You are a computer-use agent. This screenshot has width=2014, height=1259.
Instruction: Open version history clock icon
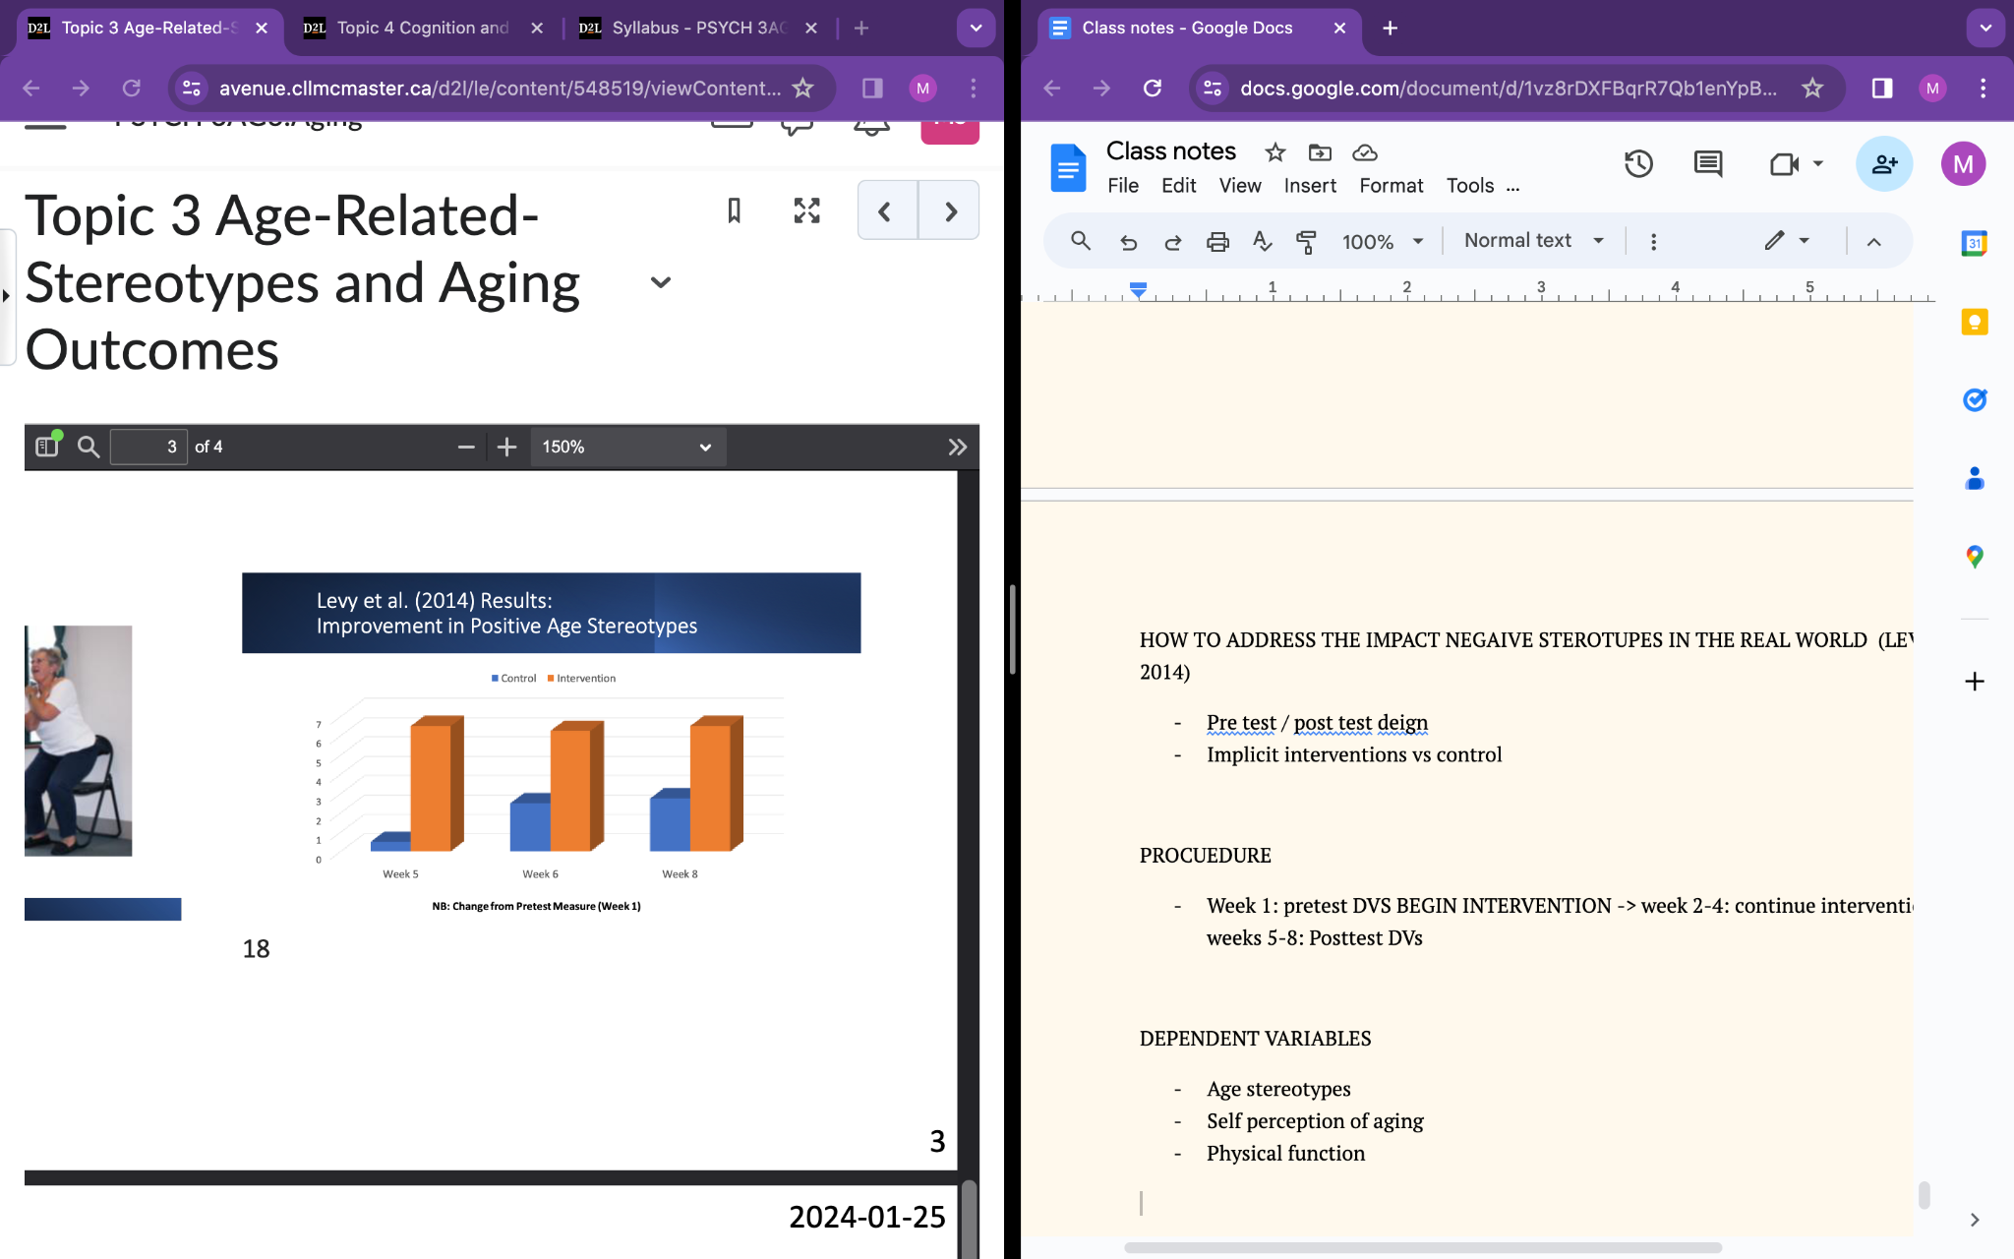(x=1638, y=164)
